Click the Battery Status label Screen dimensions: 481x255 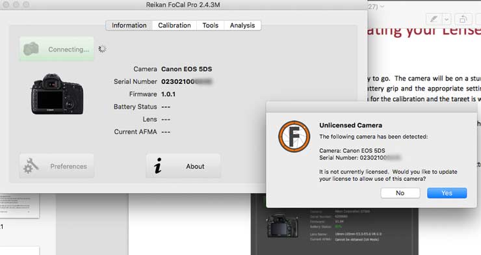pos(135,107)
